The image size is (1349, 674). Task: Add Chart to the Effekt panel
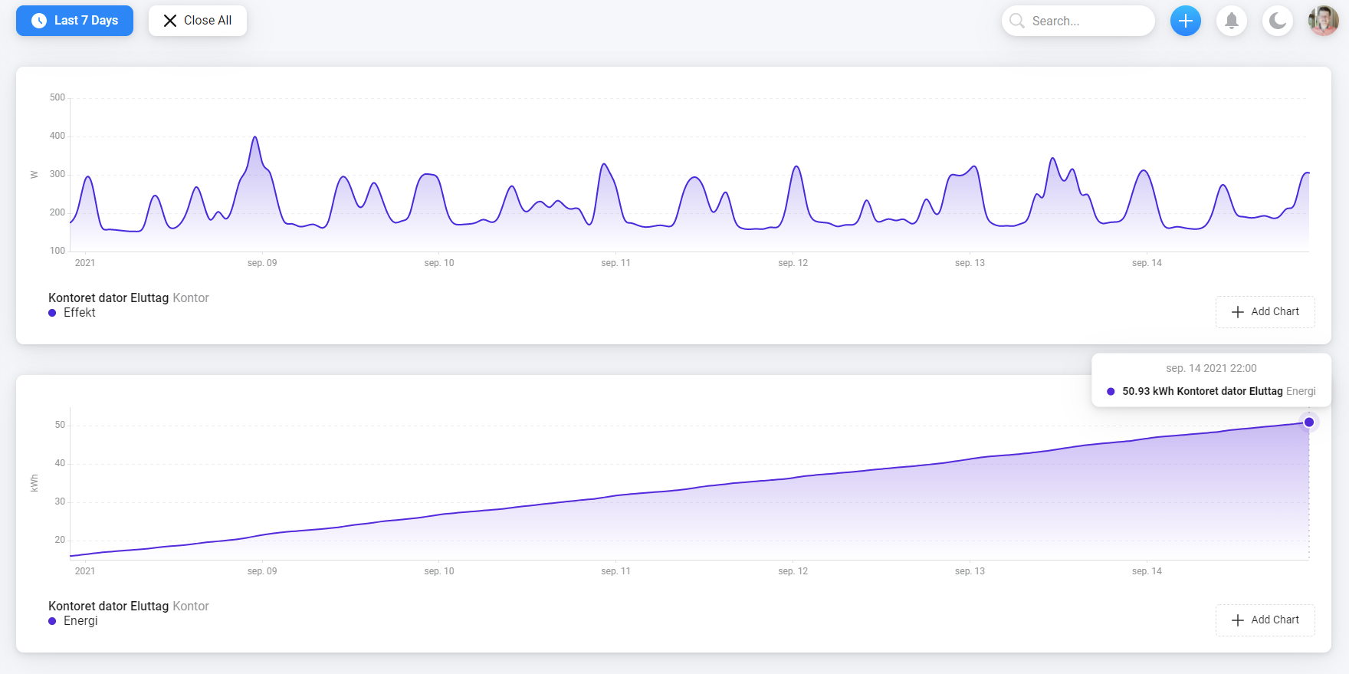(x=1265, y=312)
